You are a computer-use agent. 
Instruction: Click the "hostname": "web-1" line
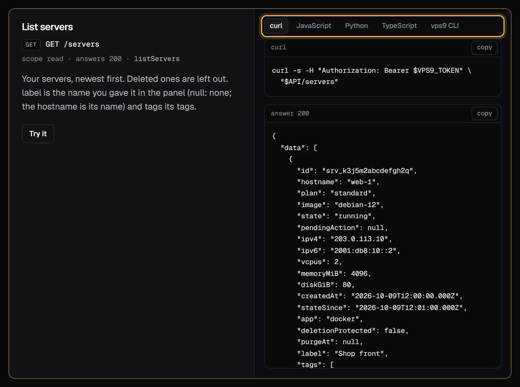[x=338, y=182]
